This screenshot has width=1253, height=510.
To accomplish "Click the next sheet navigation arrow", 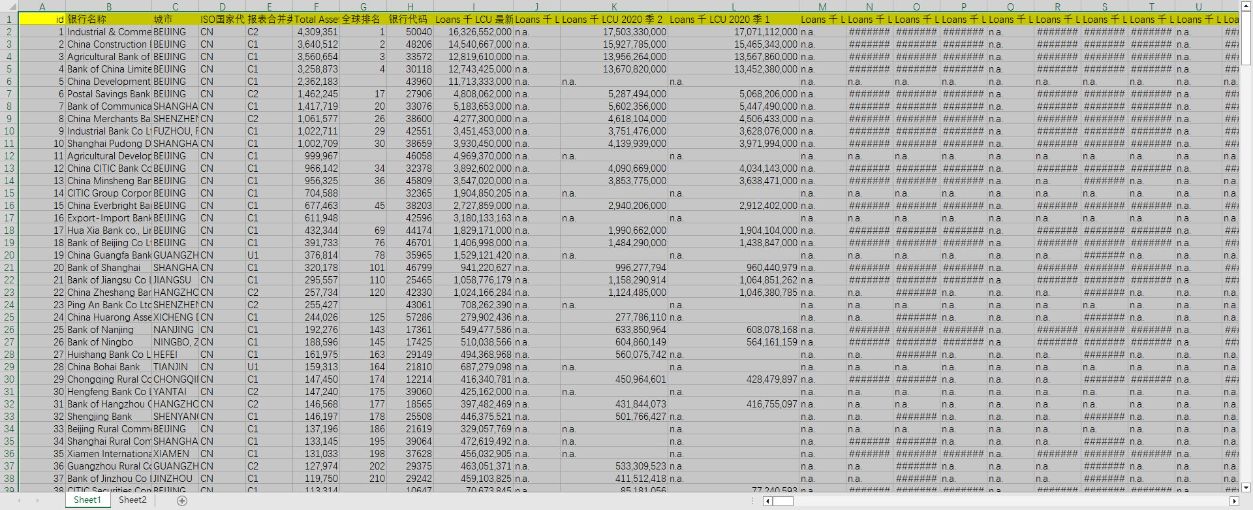I will tap(37, 500).
